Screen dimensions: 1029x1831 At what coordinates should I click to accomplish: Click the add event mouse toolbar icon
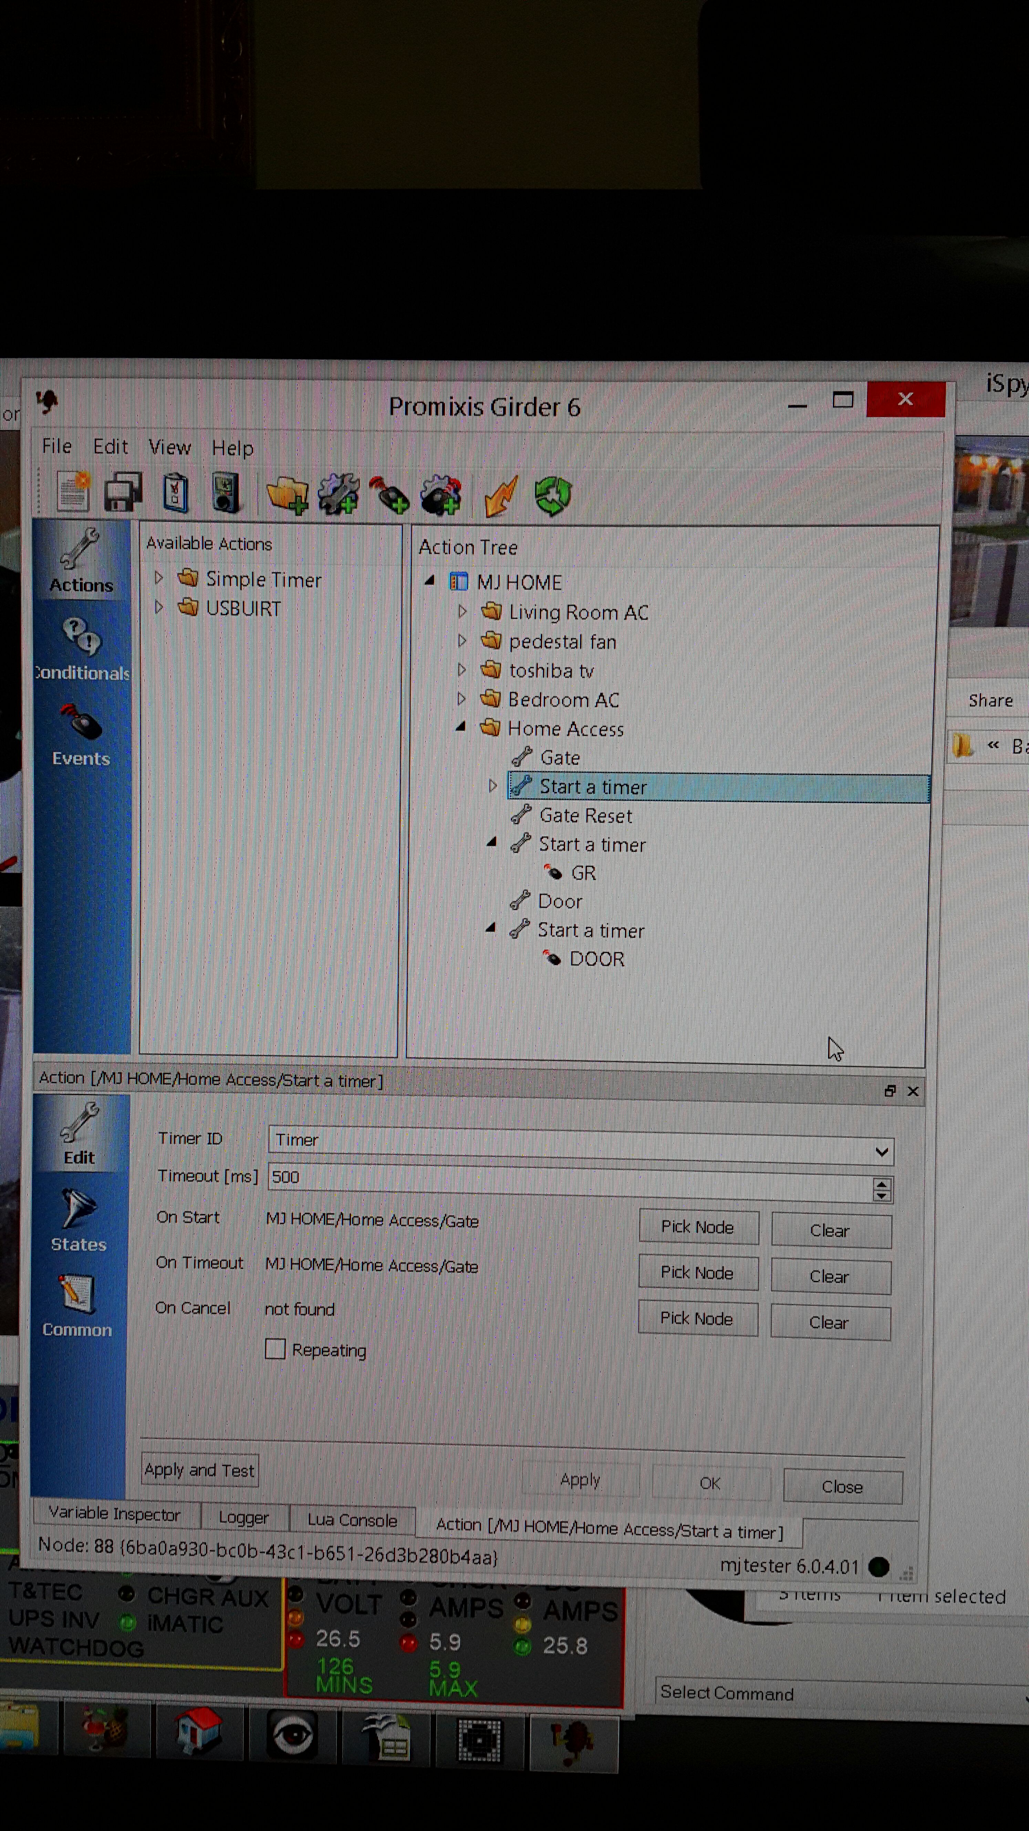(x=389, y=495)
